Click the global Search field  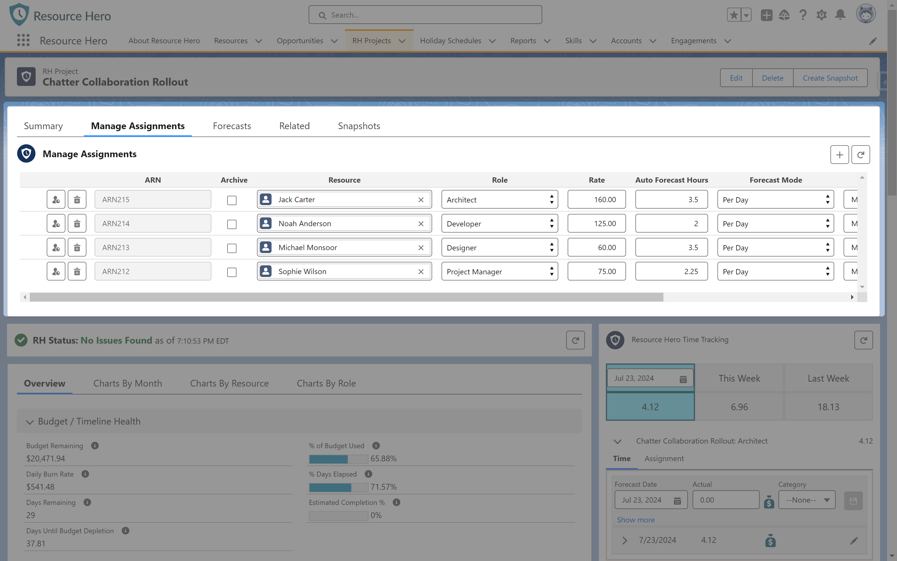(425, 15)
